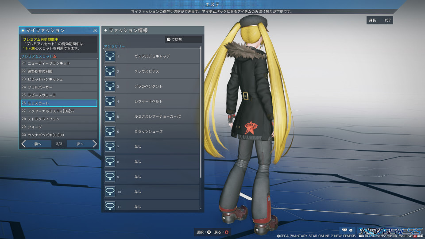Viewport: 425px width, 239px height.
Task: Click the left arrow chevron in マイファッション
Action: pos(23,144)
